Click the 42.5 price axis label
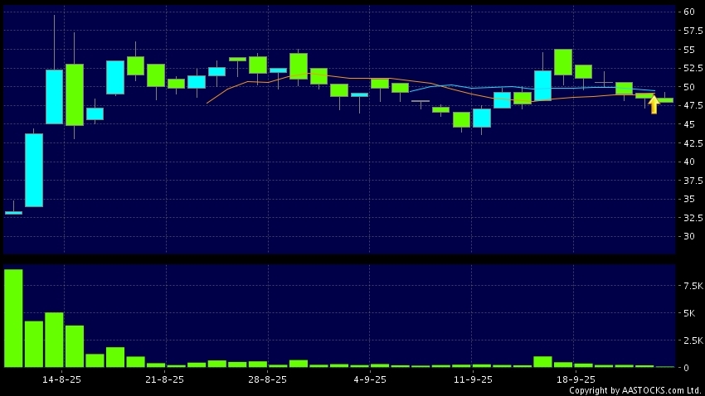Image resolution: width=705 pixels, height=396 pixels. pos(693,142)
